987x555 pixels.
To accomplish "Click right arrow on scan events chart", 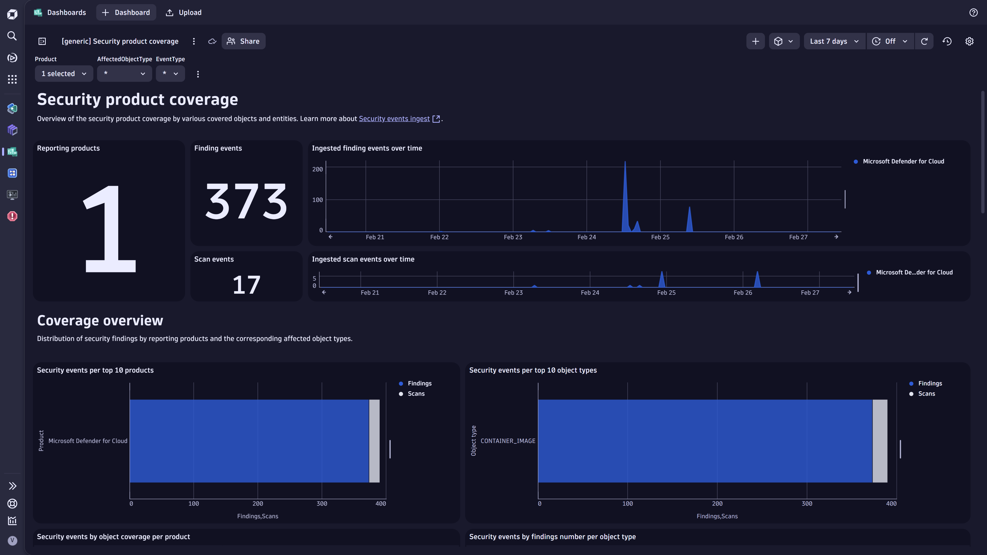I will 849,293.
